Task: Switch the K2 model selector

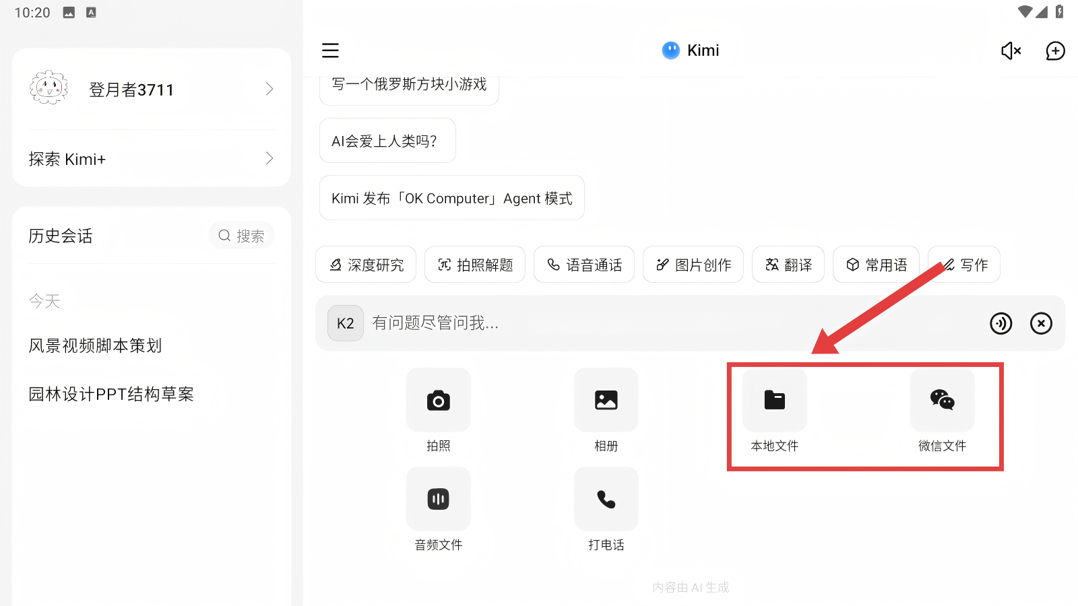Action: pos(345,324)
